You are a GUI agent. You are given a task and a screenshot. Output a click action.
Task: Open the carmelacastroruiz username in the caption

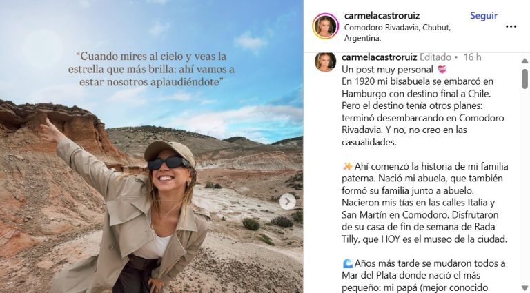(x=380, y=57)
